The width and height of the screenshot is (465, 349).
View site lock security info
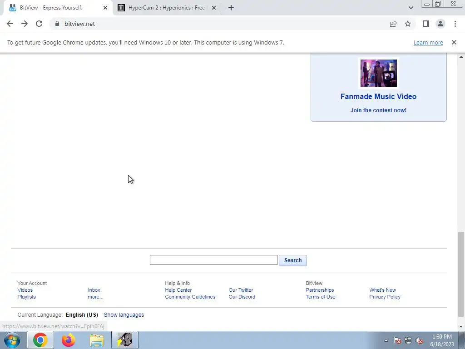click(x=57, y=24)
